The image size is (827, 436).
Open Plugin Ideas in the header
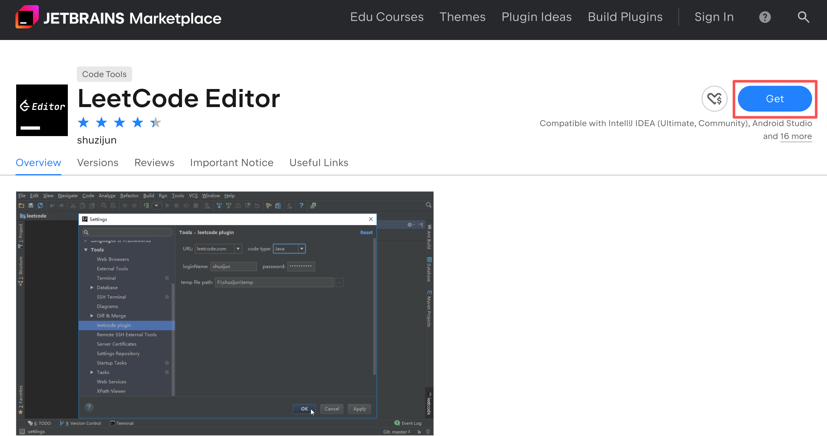[537, 17]
